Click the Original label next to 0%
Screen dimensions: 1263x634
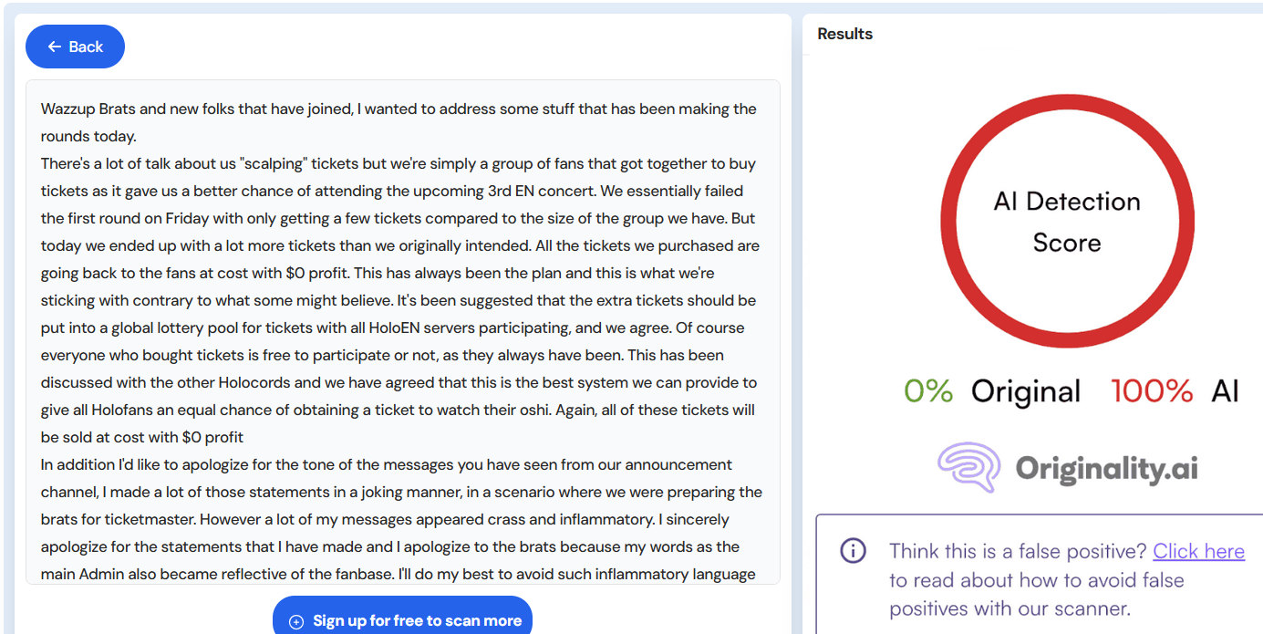pyautogui.click(x=1025, y=391)
